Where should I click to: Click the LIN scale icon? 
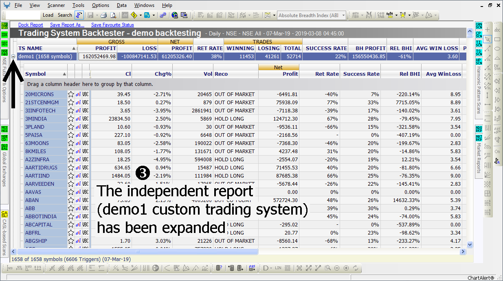pyautogui.click(x=278, y=268)
